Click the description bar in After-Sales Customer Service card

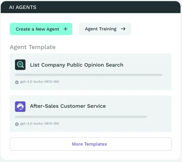pos(81,117)
